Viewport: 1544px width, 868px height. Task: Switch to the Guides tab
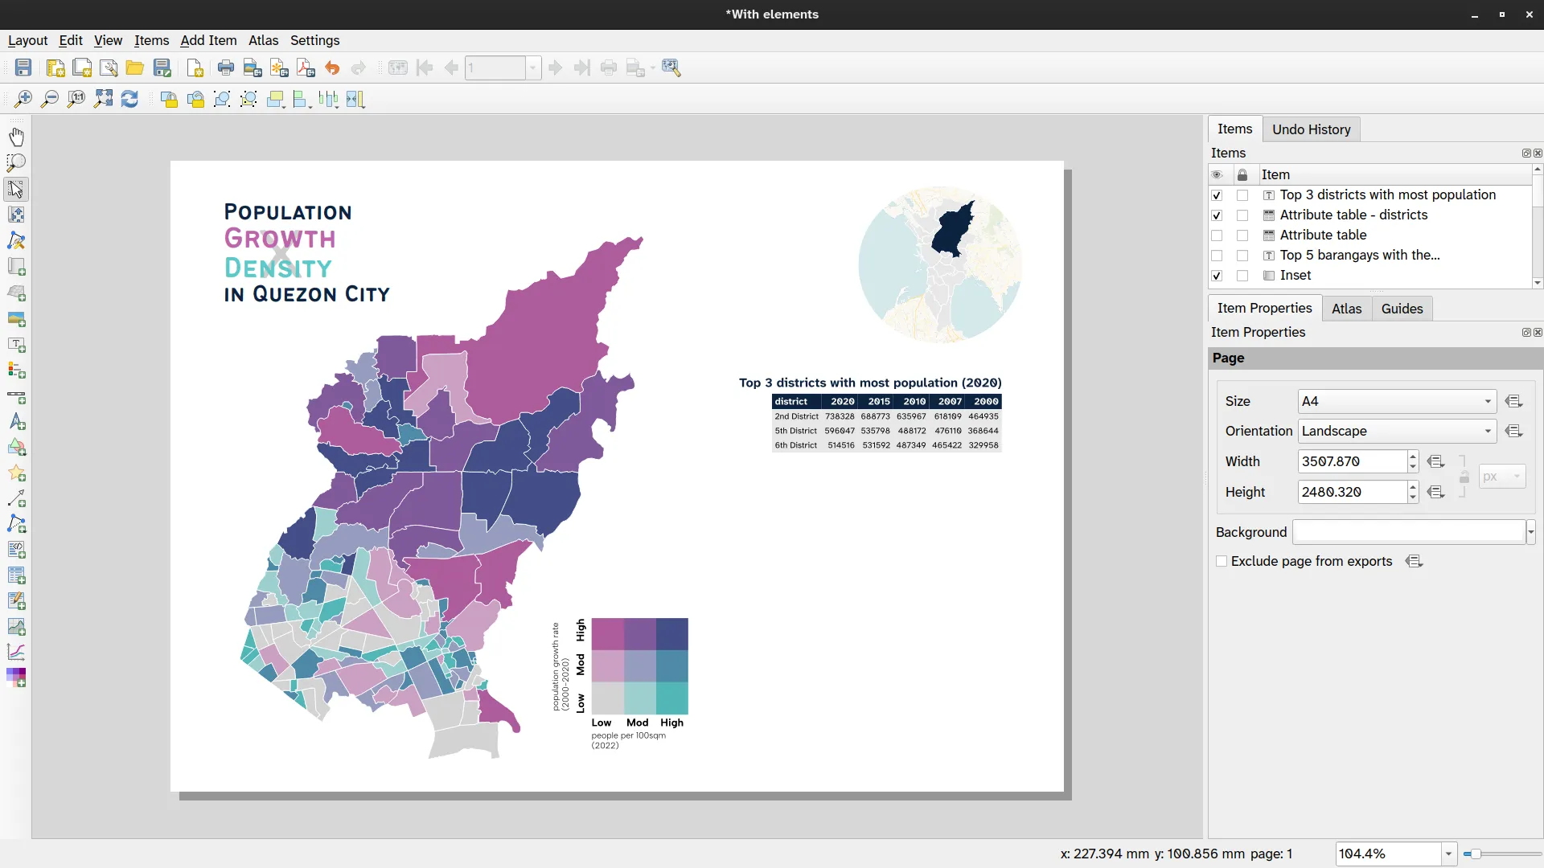click(x=1402, y=309)
